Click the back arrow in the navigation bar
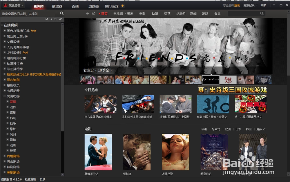The width and height of the screenshot is (290, 182). tap(87, 14)
